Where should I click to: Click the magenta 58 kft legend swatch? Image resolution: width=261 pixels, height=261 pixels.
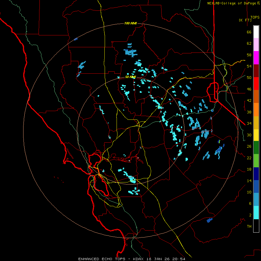[x=256, y=58]
